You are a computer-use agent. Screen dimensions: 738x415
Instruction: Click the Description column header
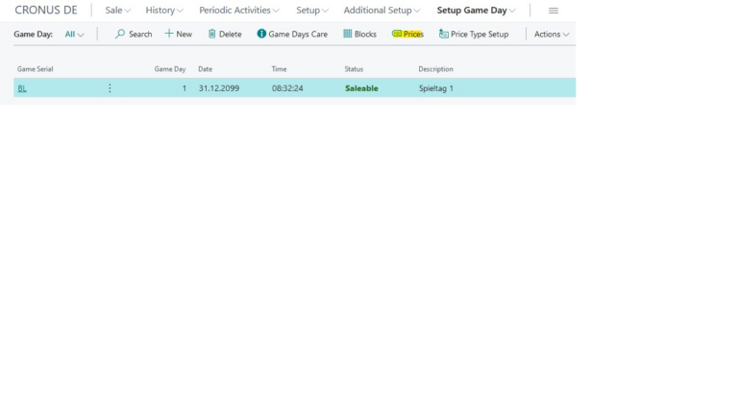pos(436,69)
